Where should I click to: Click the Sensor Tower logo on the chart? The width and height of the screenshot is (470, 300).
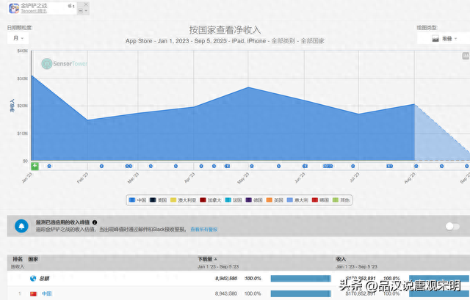click(x=64, y=64)
